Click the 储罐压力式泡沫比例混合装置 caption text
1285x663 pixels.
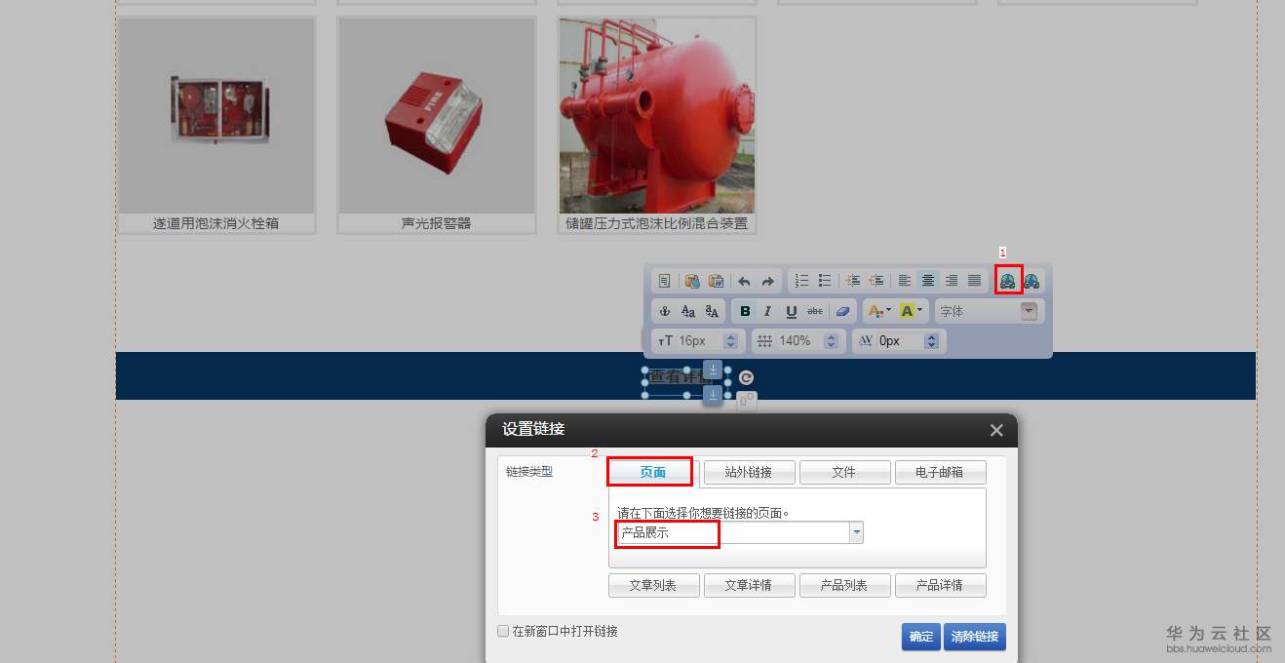[657, 223]
